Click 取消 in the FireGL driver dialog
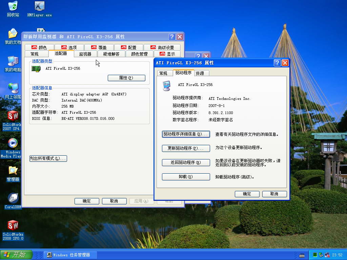The image size is (347, 260). pyautogui.click(x=274, y=194)
